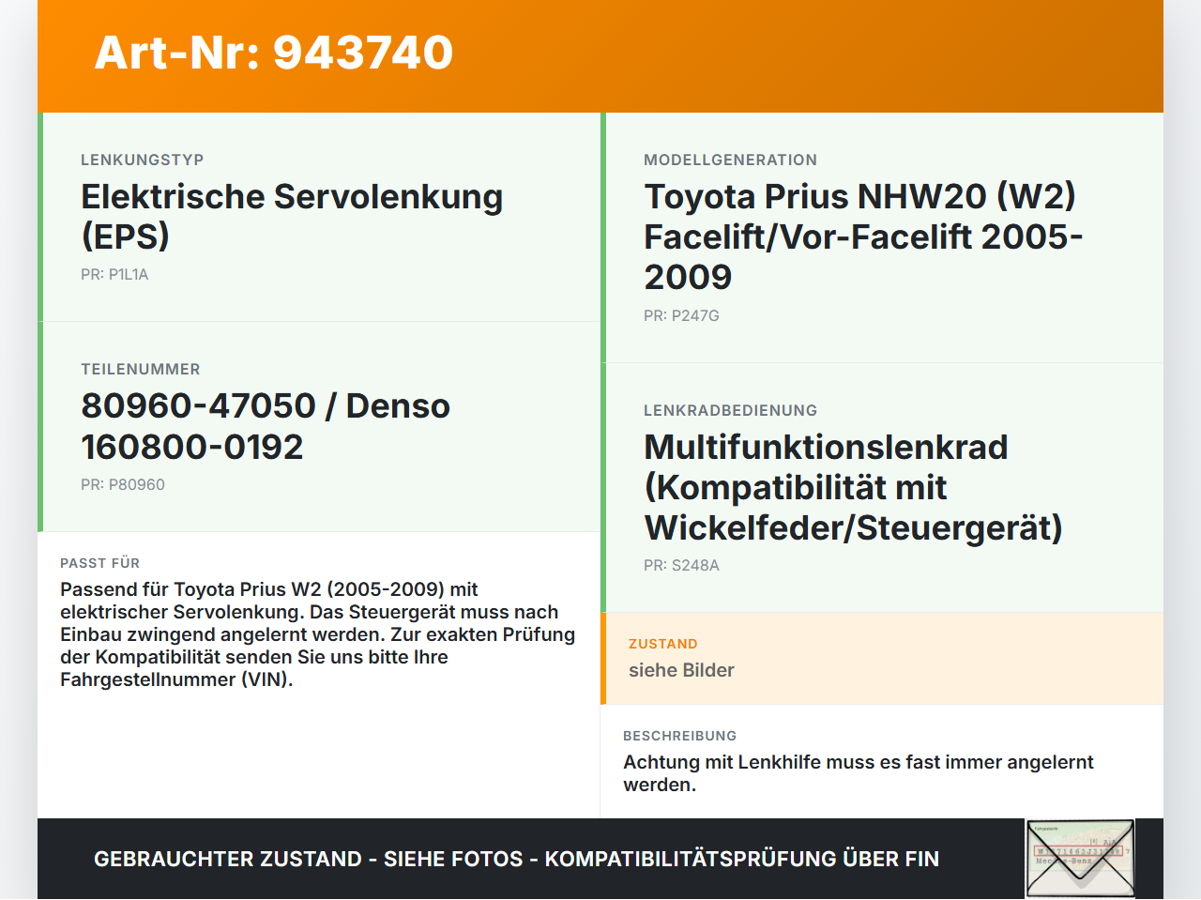Click the GEBRAUCHTER ZUSTAND footer banner text

click(516, 859)
